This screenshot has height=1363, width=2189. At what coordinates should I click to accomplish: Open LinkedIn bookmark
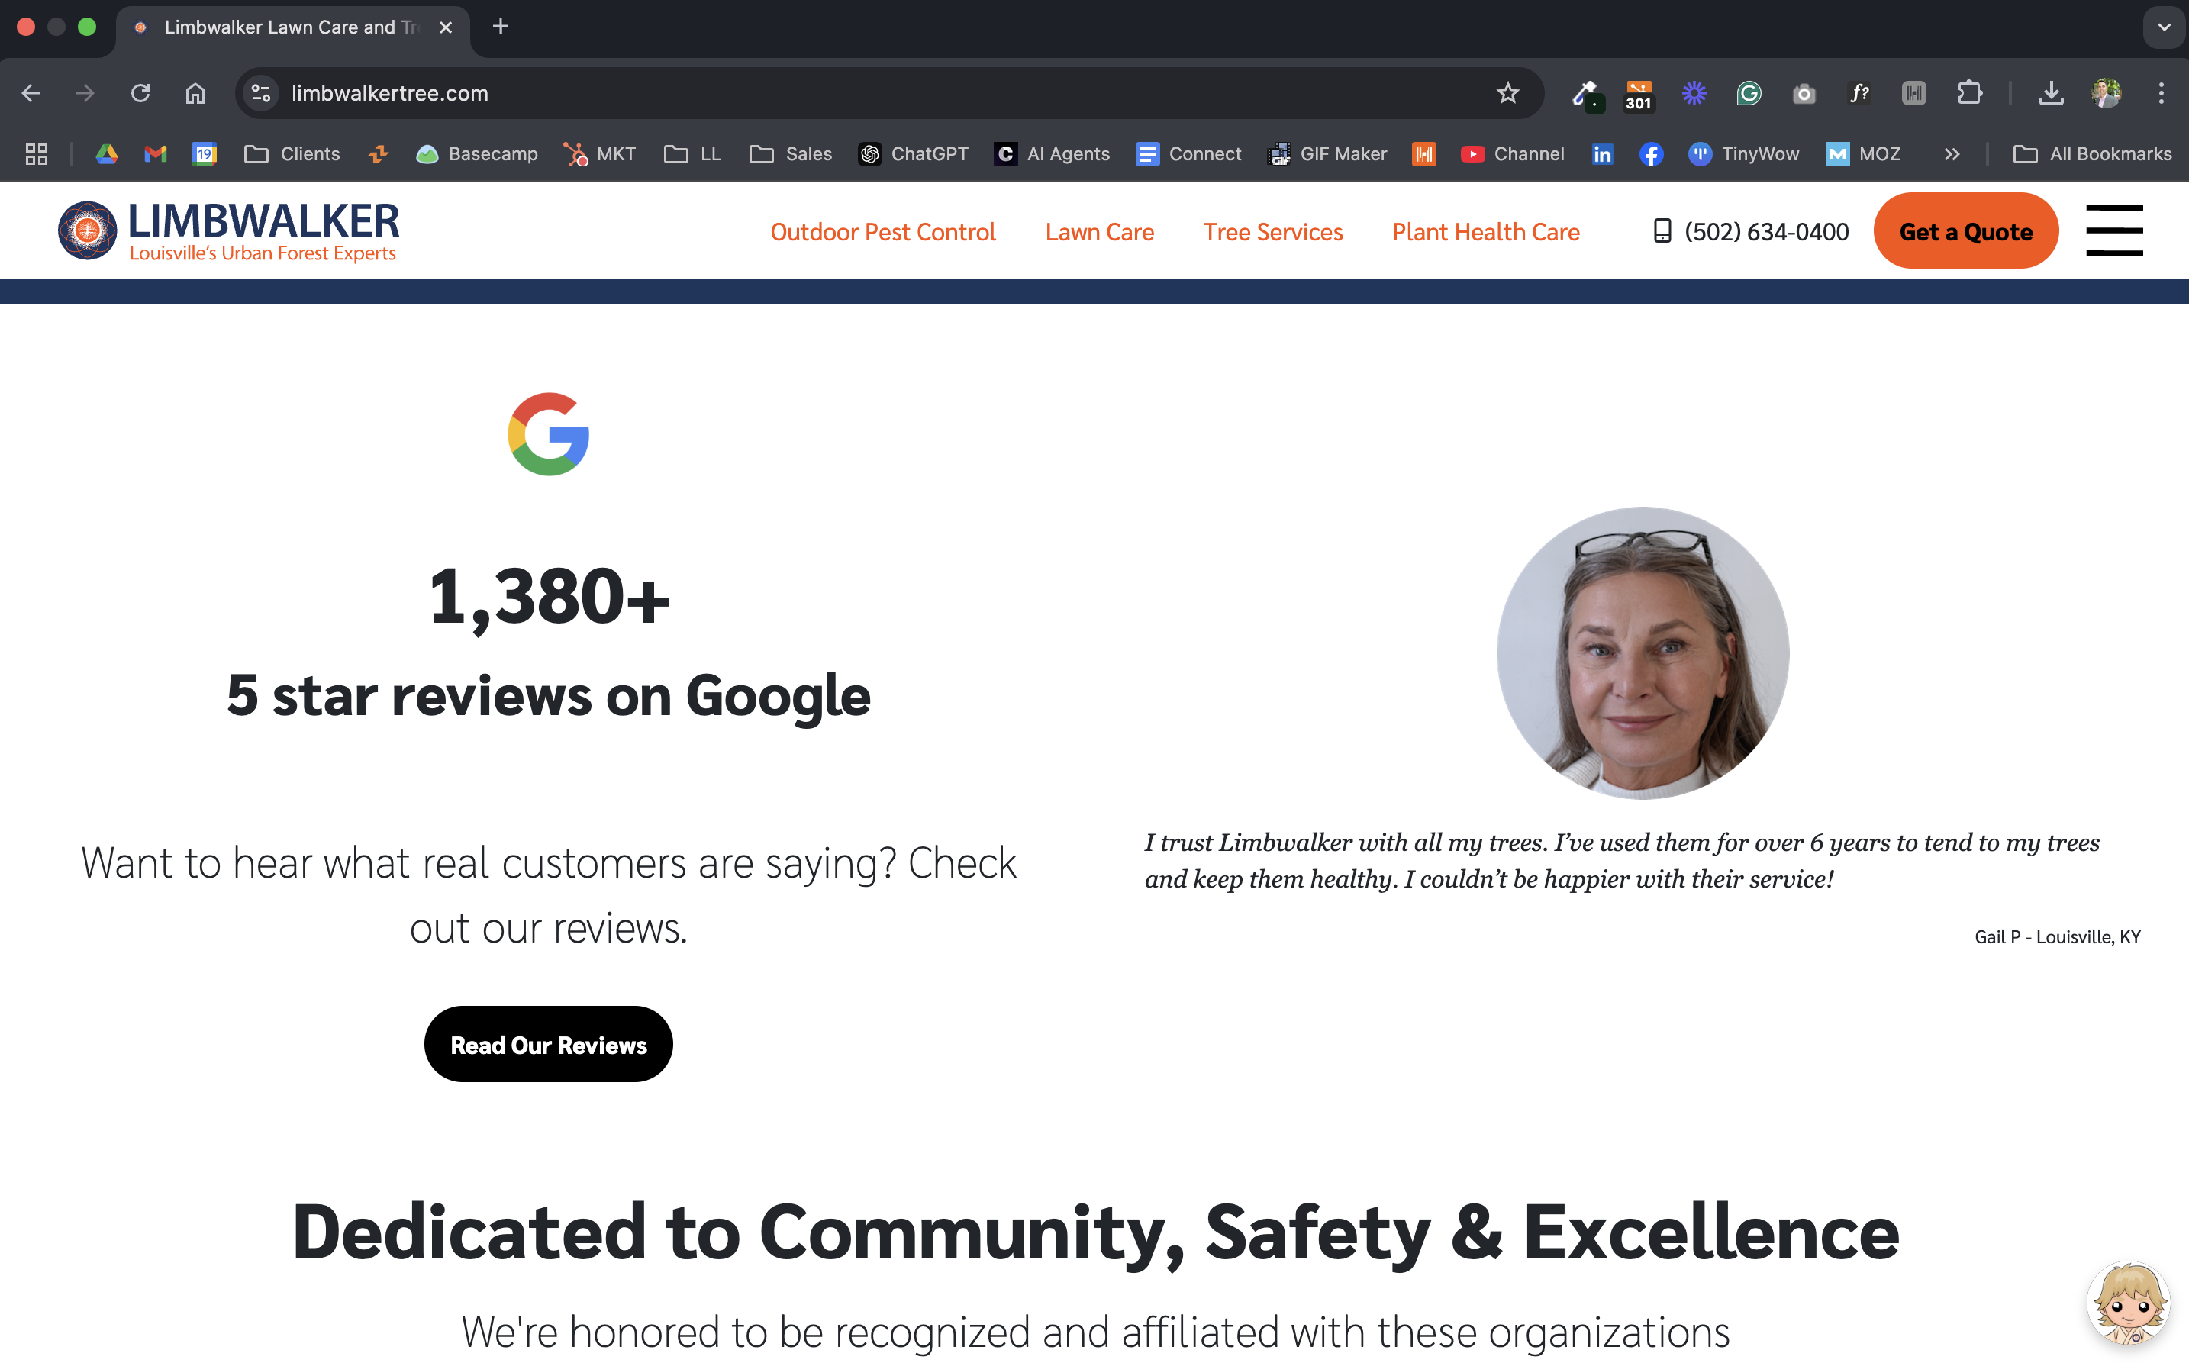[x=1602, y=154]
